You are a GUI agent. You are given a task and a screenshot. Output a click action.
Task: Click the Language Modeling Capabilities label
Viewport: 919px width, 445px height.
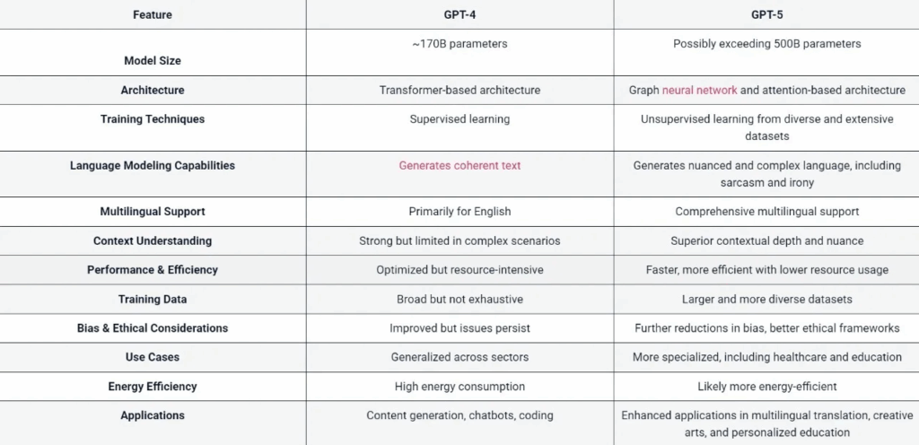coord(153,166)
